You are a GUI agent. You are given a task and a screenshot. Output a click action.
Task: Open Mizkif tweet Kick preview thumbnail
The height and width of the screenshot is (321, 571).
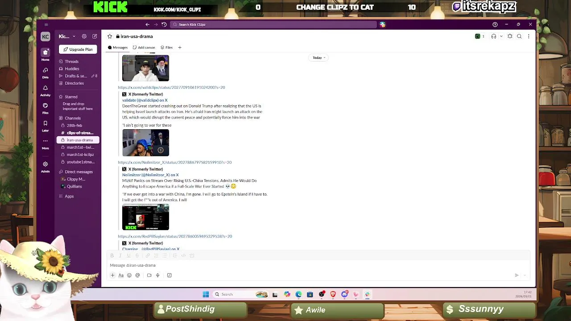point(145,217)
